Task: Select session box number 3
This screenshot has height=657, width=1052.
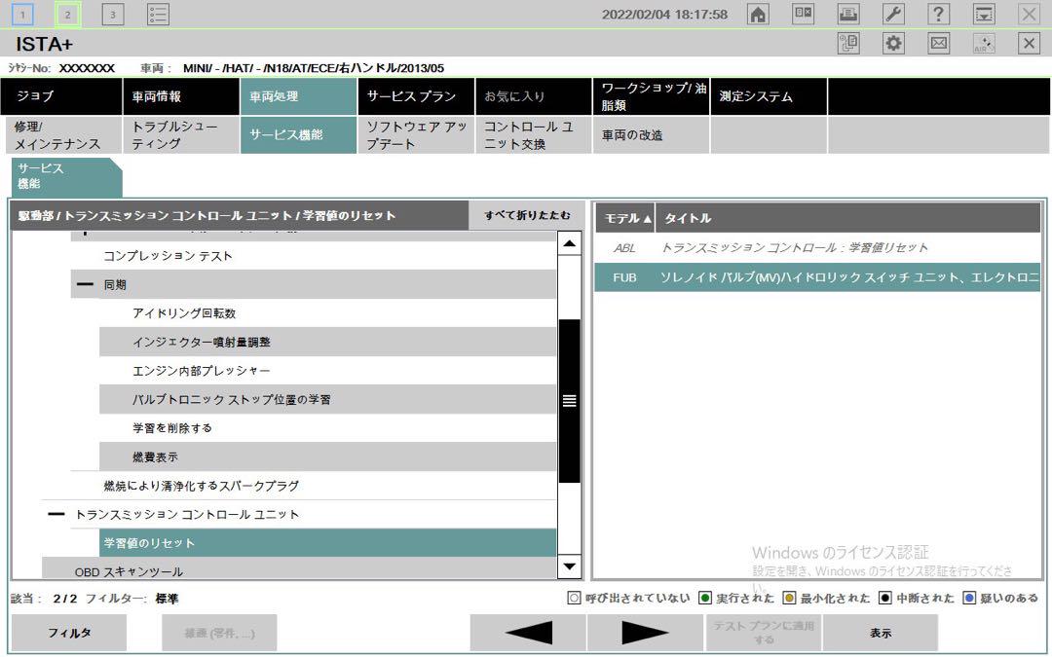Action: (x=113, y=14)
